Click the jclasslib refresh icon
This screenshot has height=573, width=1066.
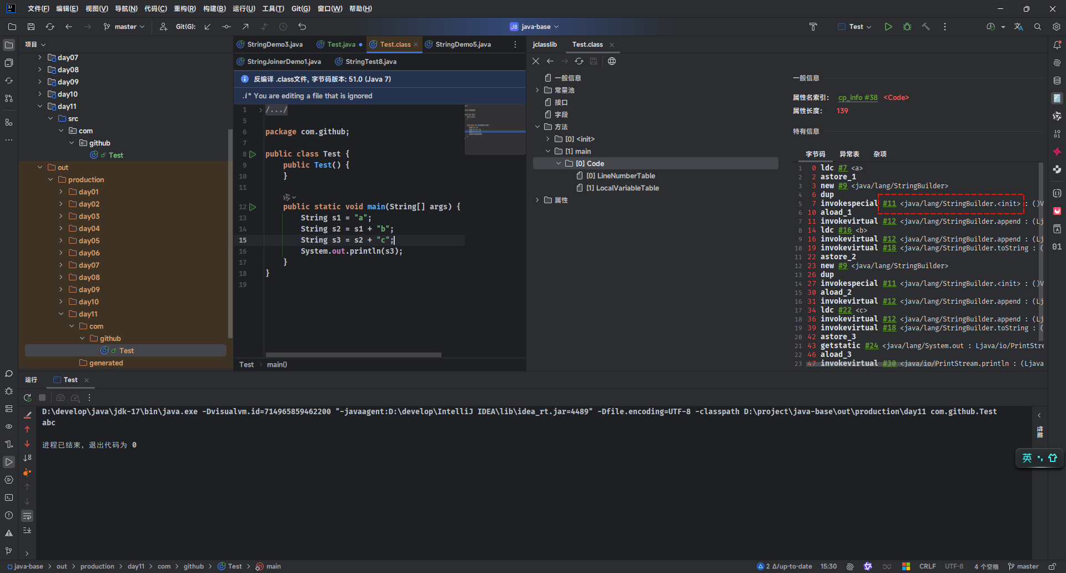pos(579,61)
